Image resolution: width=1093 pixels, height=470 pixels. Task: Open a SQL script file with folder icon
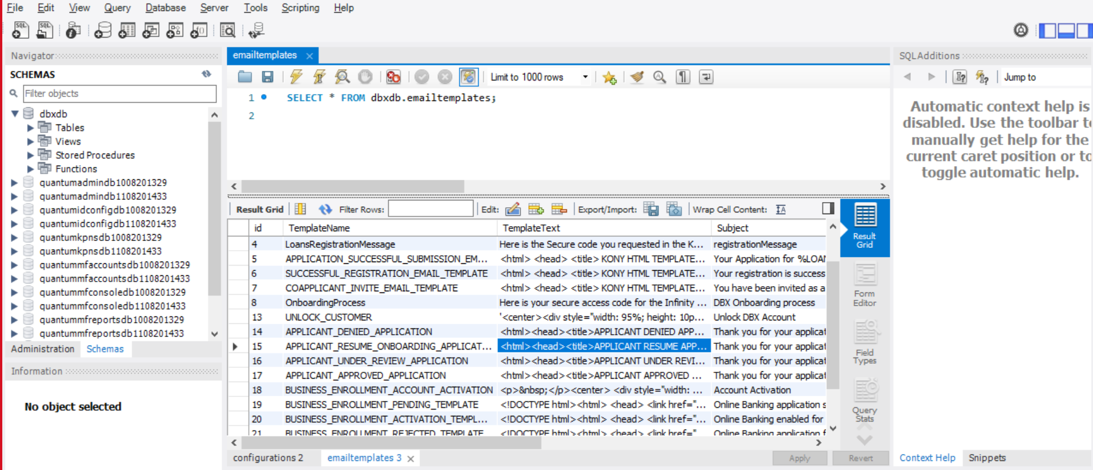click(x=245, y=77)
